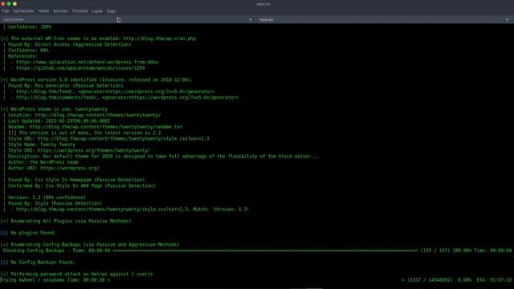Click the 'Confidence: 60%' line
This screenshot has height=289, width=514.
28,50
